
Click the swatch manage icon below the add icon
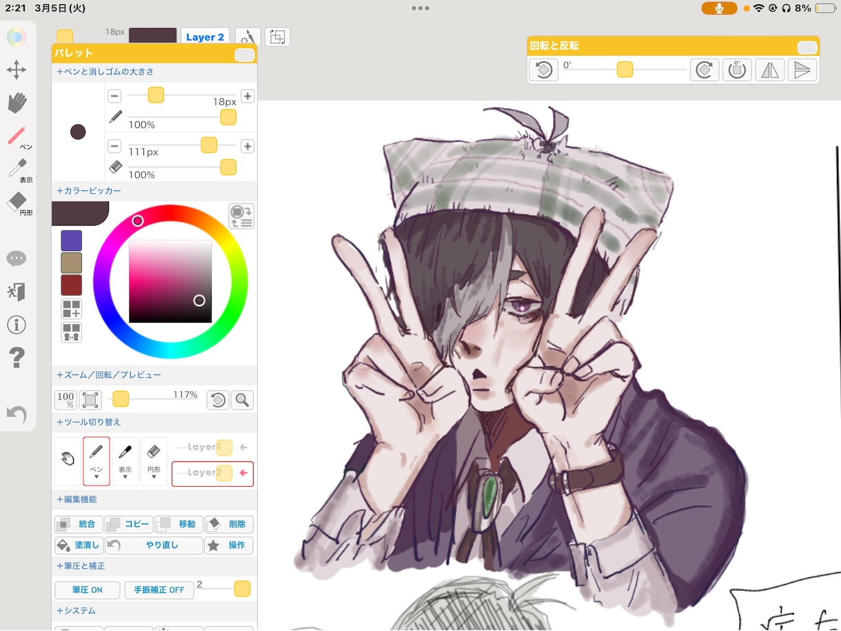tap(71, 332)
